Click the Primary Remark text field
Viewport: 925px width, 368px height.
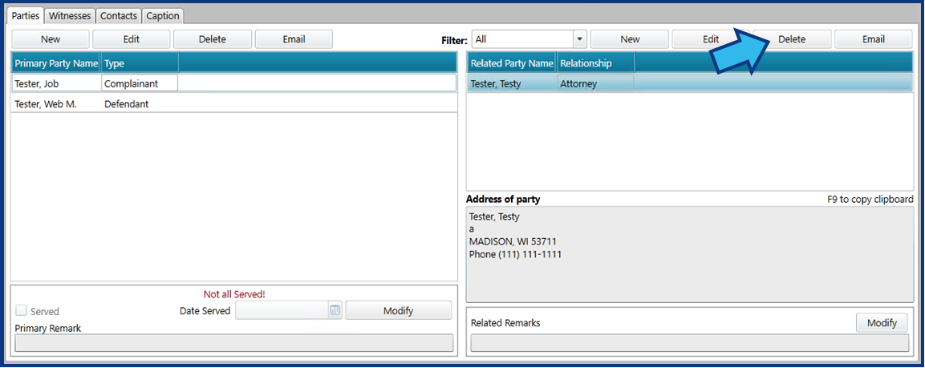233,343
